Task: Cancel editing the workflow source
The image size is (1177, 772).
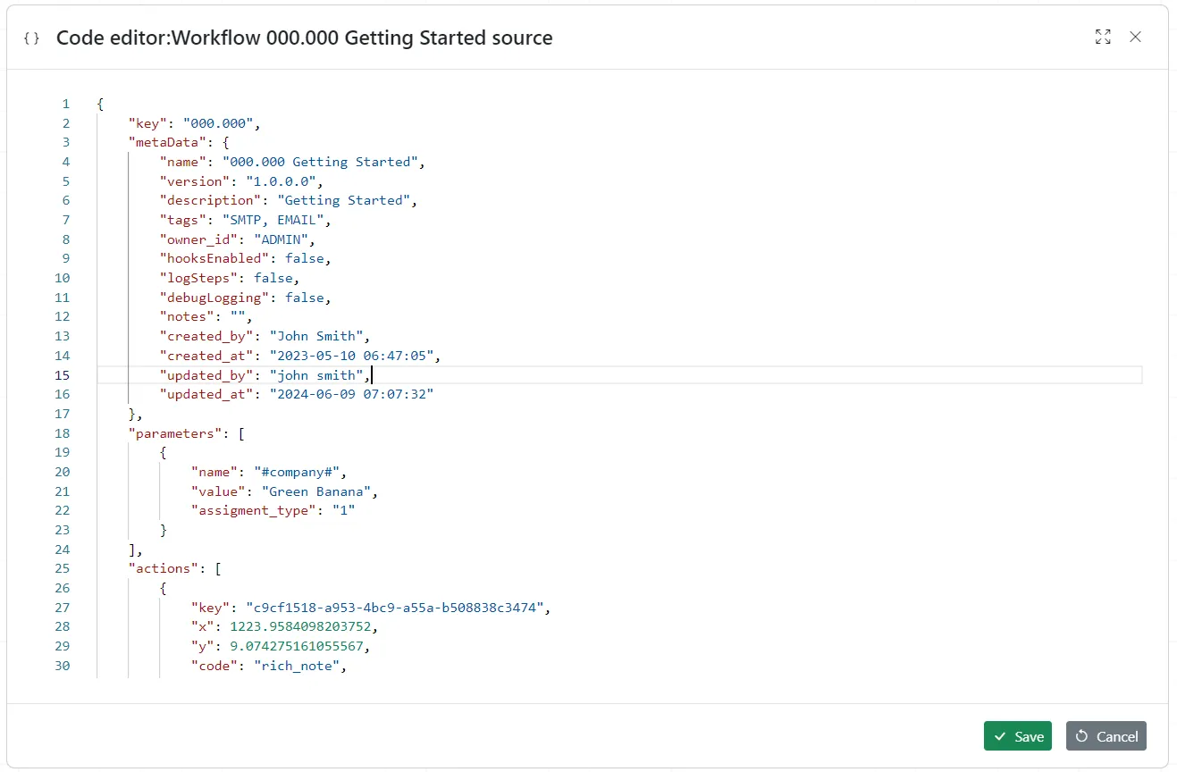Action: [1106, 736]
